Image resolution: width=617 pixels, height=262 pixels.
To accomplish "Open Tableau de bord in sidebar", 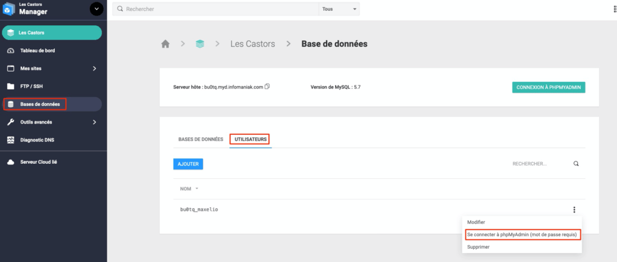I will (37, 51).
